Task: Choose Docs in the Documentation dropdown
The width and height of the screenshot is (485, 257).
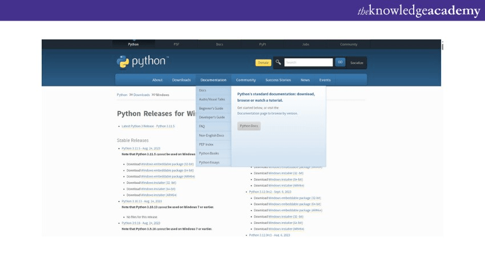Action: click(x=213, y=90)
